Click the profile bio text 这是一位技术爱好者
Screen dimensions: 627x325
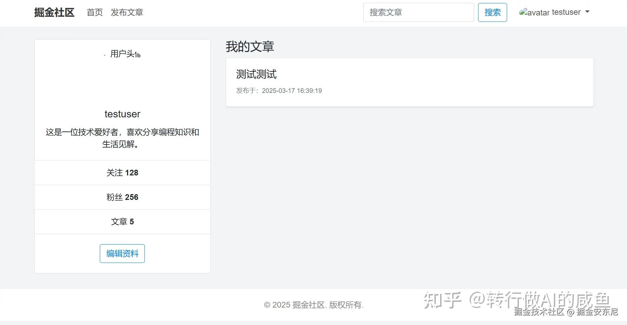pyautogui.click(x=122, y=138)
